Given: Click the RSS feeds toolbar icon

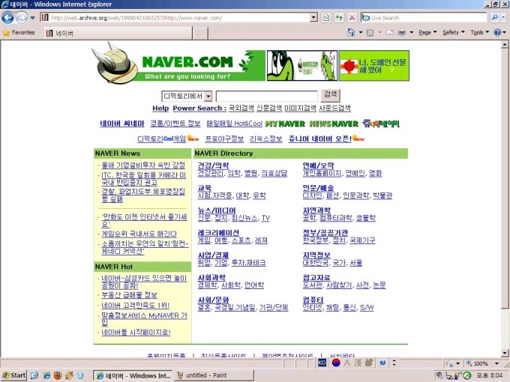Looking at the screenshot, I should tap(370, 32).
